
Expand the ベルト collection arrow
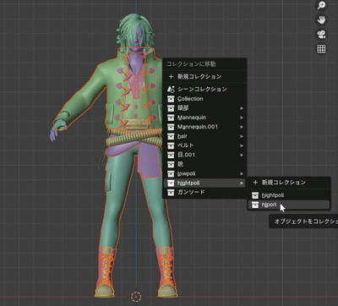(x=242, y=145)
